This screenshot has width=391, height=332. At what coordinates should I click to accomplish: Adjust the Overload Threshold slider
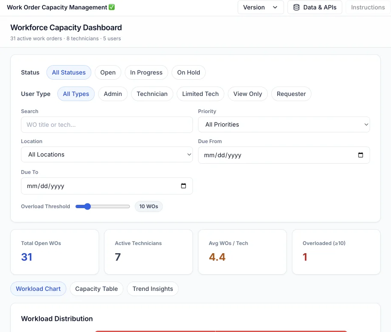88,206
